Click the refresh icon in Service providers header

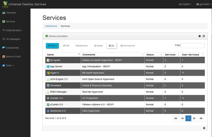coord(204,36)
